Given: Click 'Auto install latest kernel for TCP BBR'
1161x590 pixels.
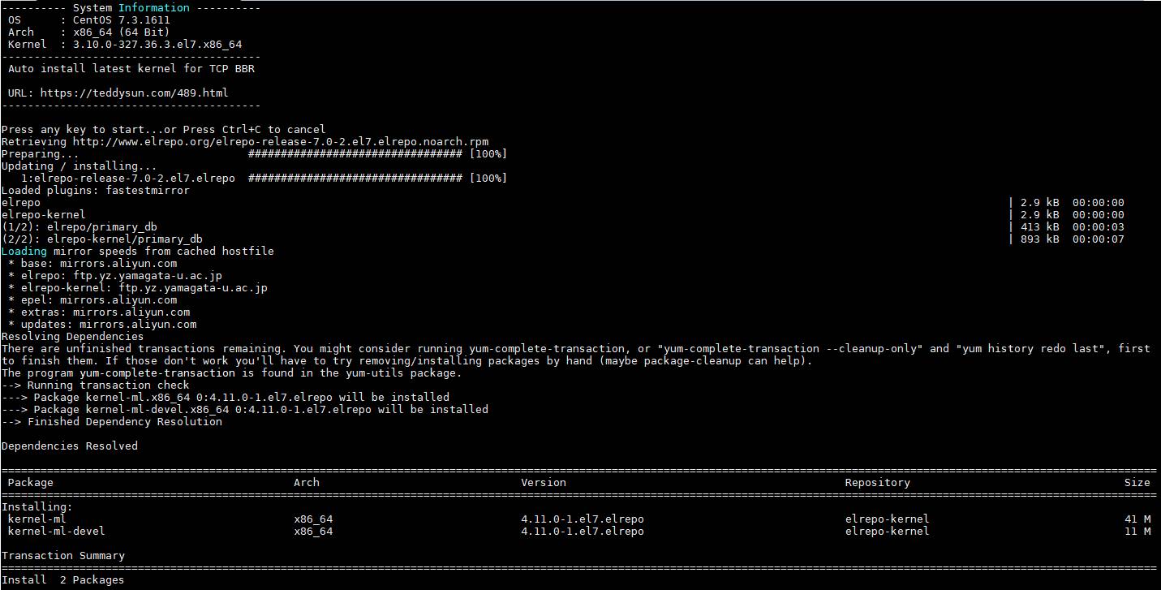Looking at the screenshot, I should tap(131, 69).
